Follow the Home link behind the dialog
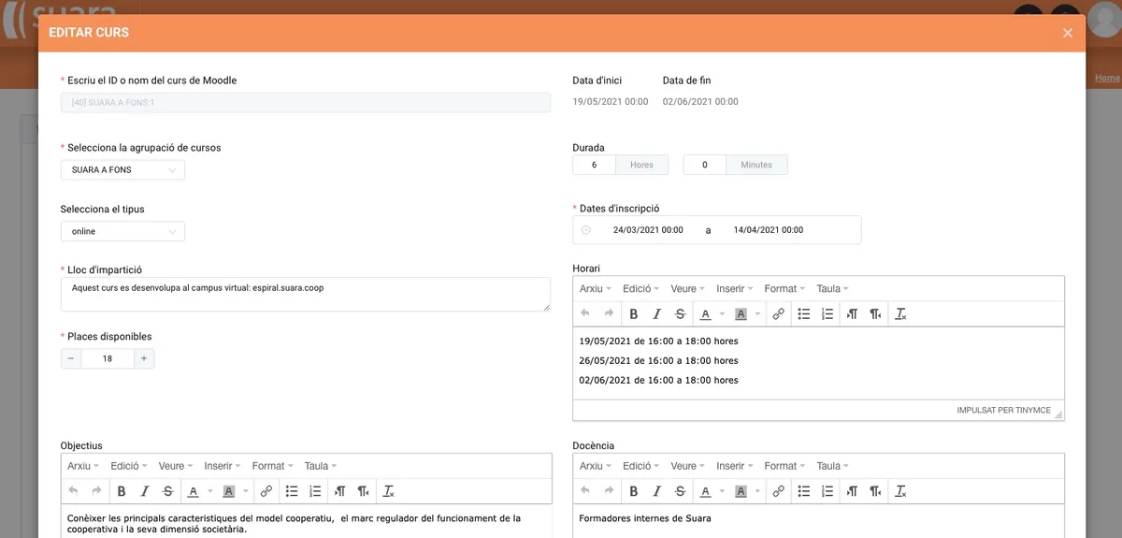Image resolution: width=1122 pixels, height=538 pixels. click(x=1107, y=79)
